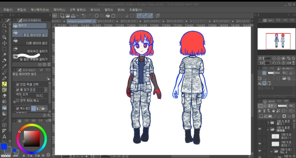Hide the 陳情衛 folder layer

pos(260,129)
